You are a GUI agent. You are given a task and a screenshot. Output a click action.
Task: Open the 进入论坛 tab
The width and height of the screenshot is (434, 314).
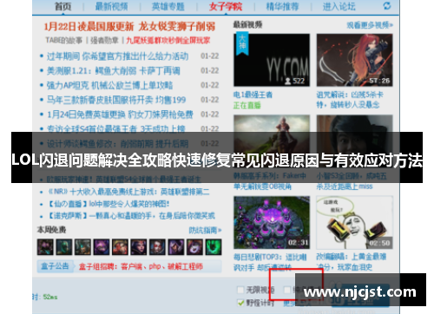[x=339, y=6]
